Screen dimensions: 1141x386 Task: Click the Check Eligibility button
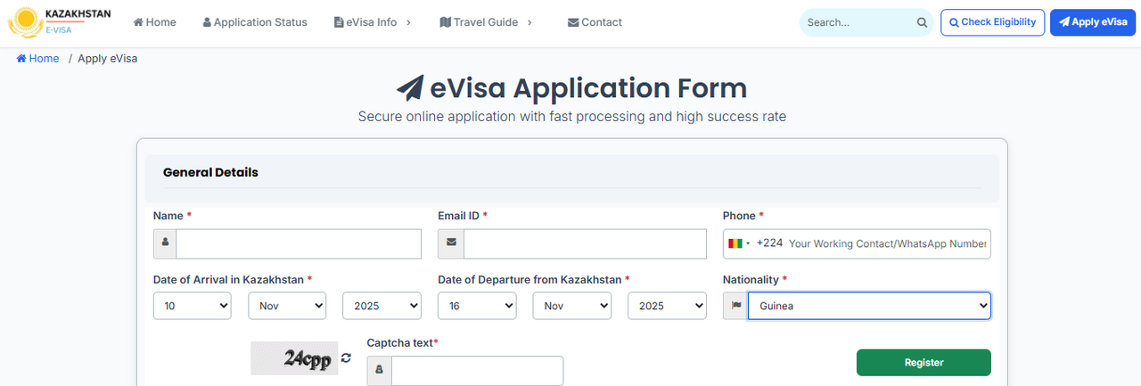coord(992,22)
